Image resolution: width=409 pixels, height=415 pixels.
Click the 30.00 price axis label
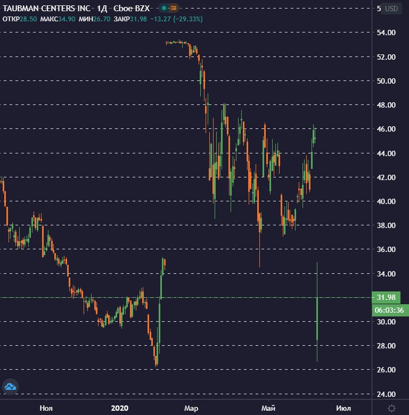coord(386,322)
